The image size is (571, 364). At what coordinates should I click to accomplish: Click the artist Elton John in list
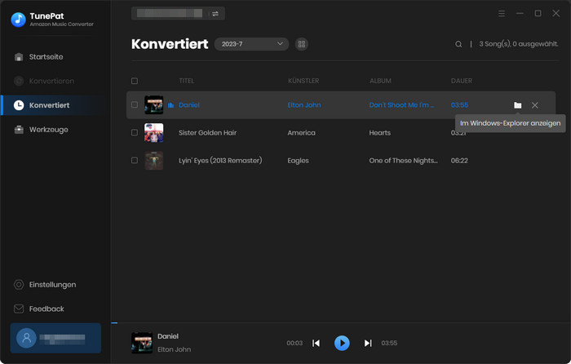point(304,105)
